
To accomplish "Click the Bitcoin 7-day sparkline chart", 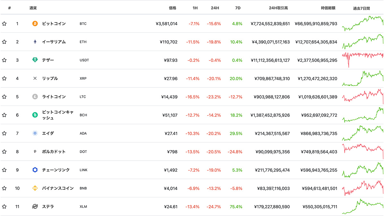I will click(x=363, y=23).
